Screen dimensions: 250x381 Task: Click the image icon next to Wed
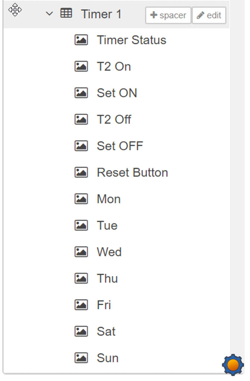(81, 252)
